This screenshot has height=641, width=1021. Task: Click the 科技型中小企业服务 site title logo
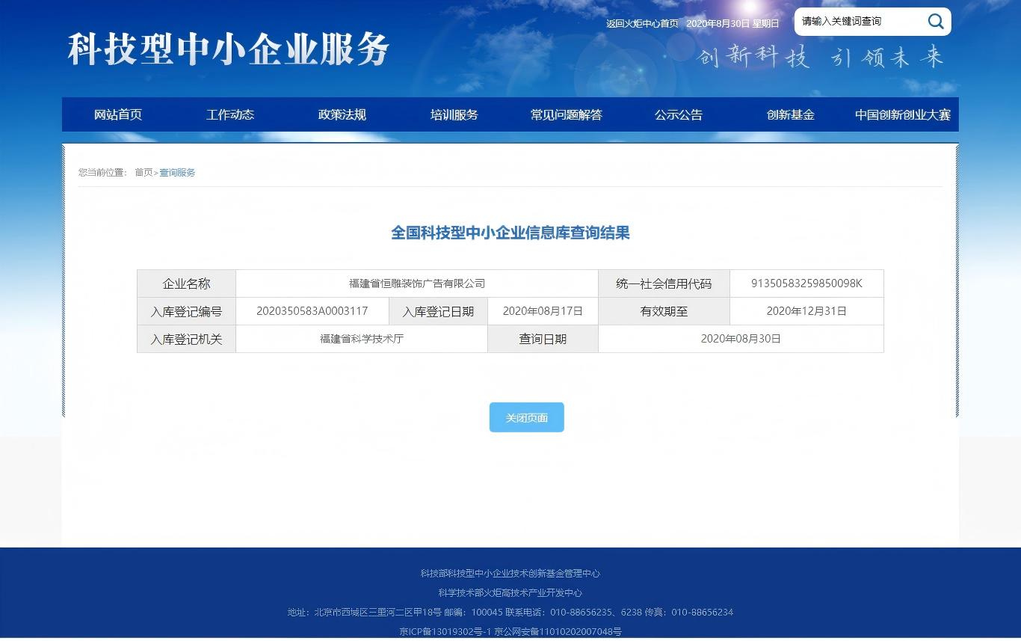point(229,49)
